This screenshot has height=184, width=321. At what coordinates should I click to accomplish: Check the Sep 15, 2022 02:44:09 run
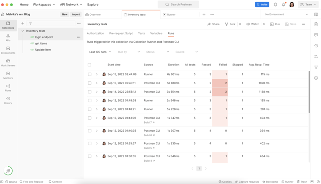coord(89,74)
